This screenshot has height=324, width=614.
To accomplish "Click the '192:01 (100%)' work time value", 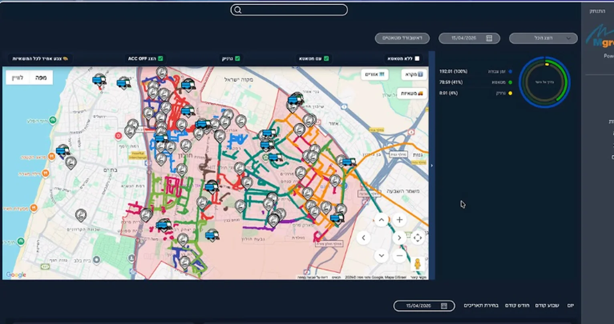I will 453,72.
